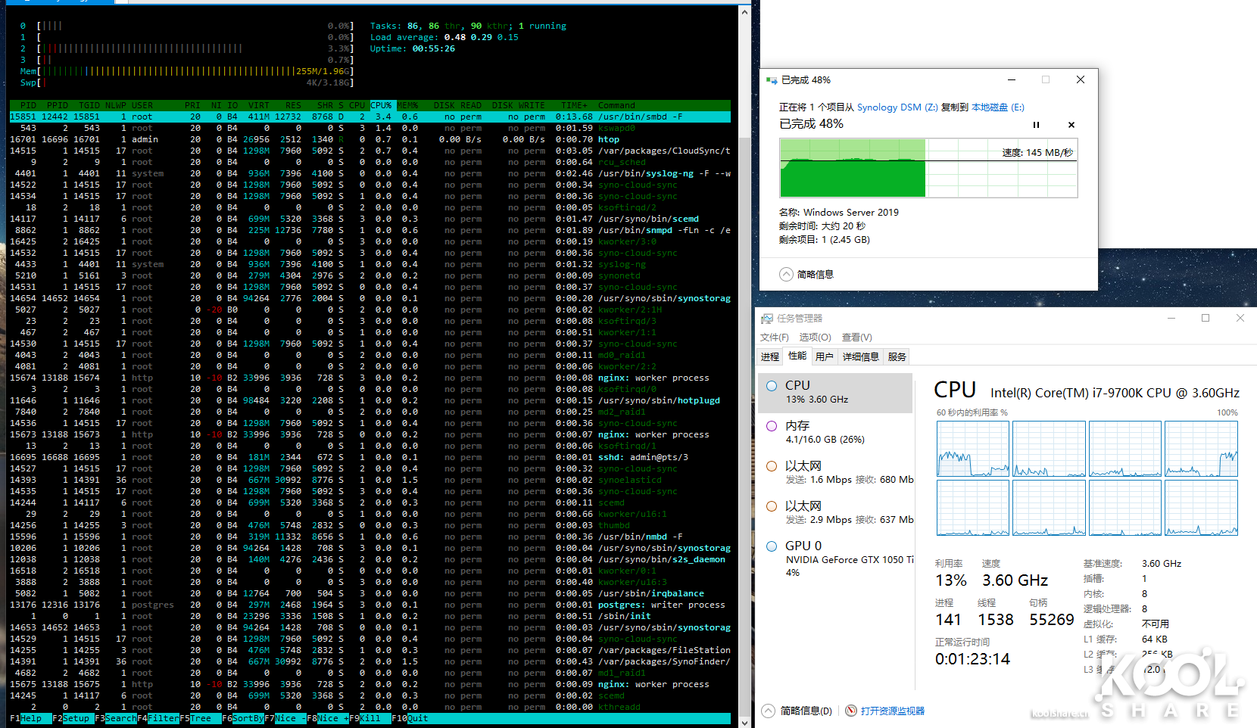
Task: Click F7 Nice - in htop
Action: (285, 718)
